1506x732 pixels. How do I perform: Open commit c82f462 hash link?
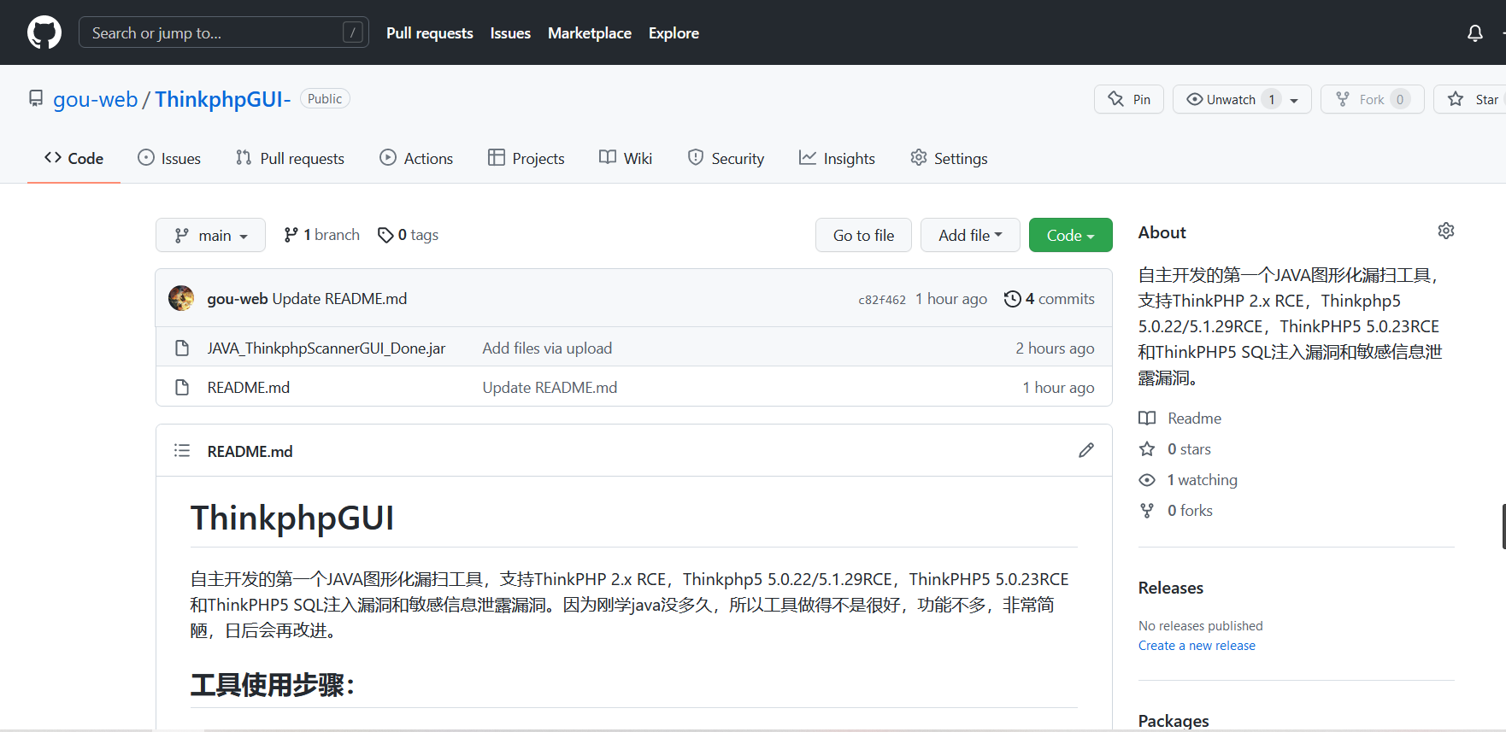[882, 300]
